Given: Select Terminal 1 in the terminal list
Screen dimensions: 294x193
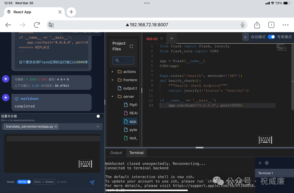Looking at the screenshot, I should tap(274, 173).
